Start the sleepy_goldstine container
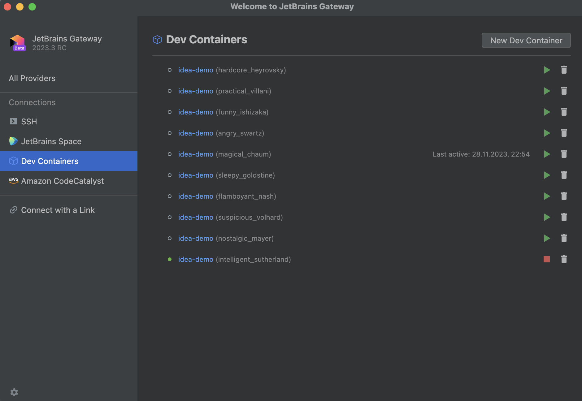 click(547, 175)
